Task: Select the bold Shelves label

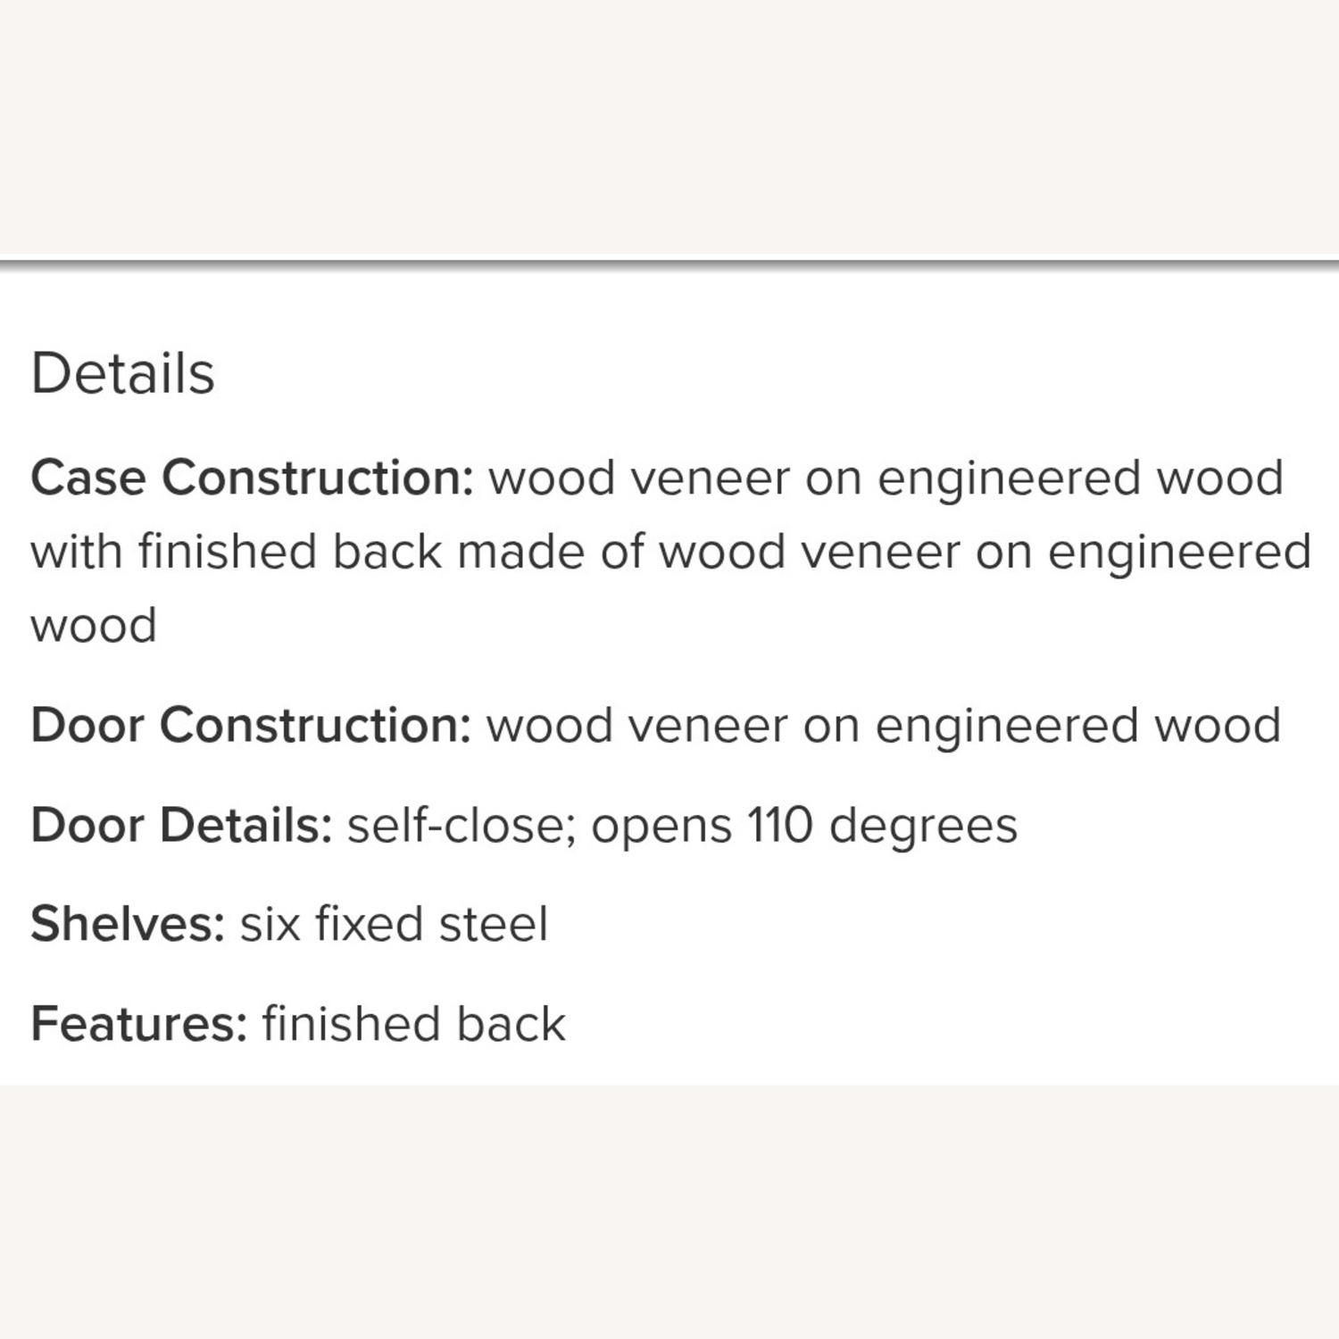Action: click(x=127, y=924)
